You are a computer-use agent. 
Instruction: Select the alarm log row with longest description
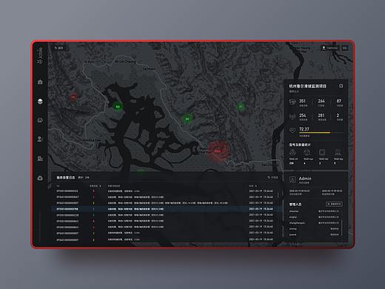[x=167, y=203]
